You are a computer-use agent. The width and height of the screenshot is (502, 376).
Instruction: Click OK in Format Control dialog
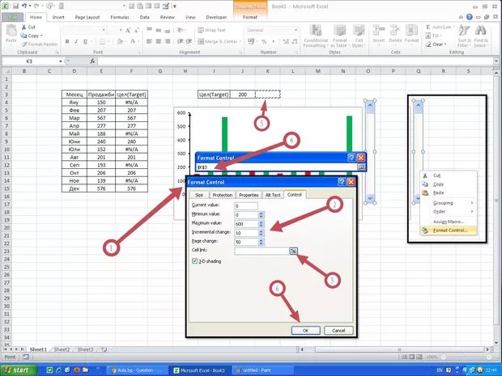tap(305, 331)
